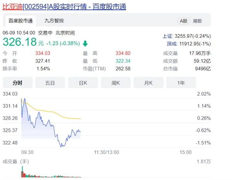Click the 成交量 (手) volume label
Viewport: 232px width, 180px height.
[16, 161]
